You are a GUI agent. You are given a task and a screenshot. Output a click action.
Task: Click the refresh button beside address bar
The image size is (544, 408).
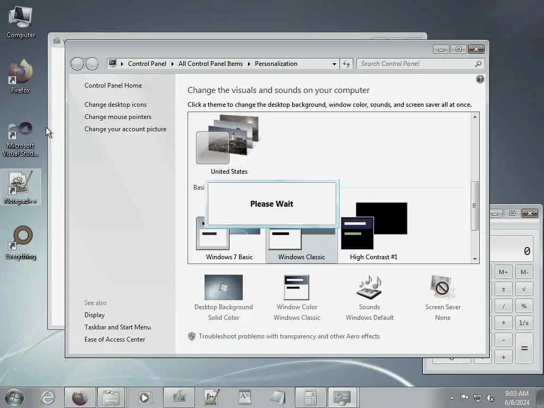[346, 64]
